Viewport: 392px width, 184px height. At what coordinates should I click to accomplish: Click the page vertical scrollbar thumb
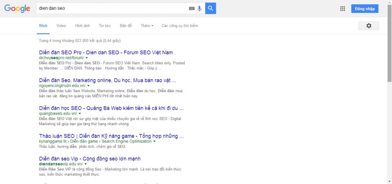point(390,42)
